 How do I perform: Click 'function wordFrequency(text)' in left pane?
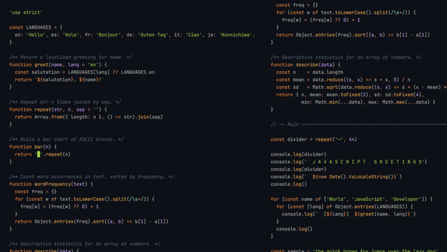[51, 184]
